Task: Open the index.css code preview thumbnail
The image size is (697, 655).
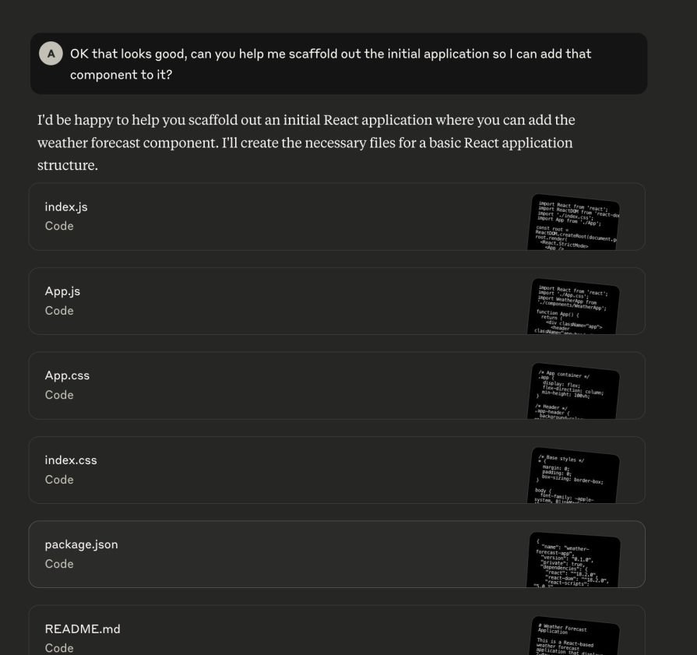Action: (575, 477)
